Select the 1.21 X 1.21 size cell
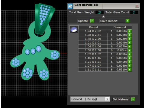The width and height of the screenshot is (145, 108). click(x=93, y=62)
